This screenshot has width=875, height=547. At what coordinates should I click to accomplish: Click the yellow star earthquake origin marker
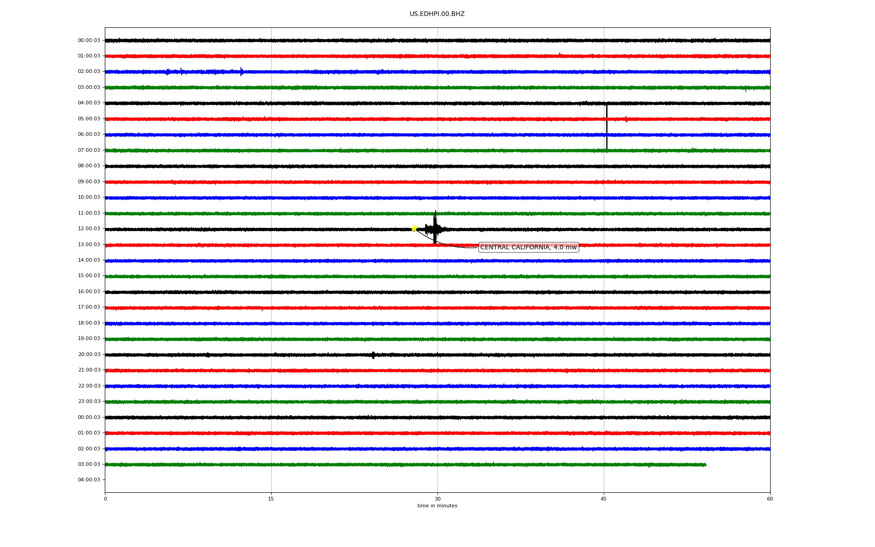pyautogui.click(x=414, y=228)
